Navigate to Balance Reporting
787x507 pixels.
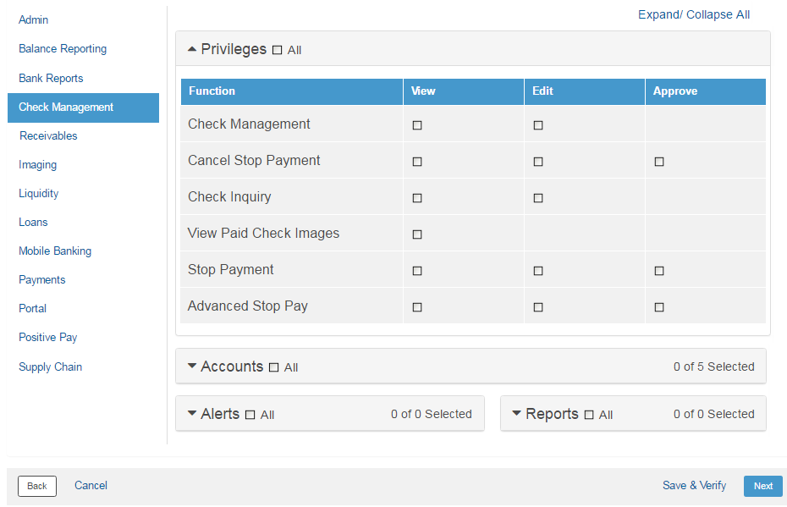point(63,48)
